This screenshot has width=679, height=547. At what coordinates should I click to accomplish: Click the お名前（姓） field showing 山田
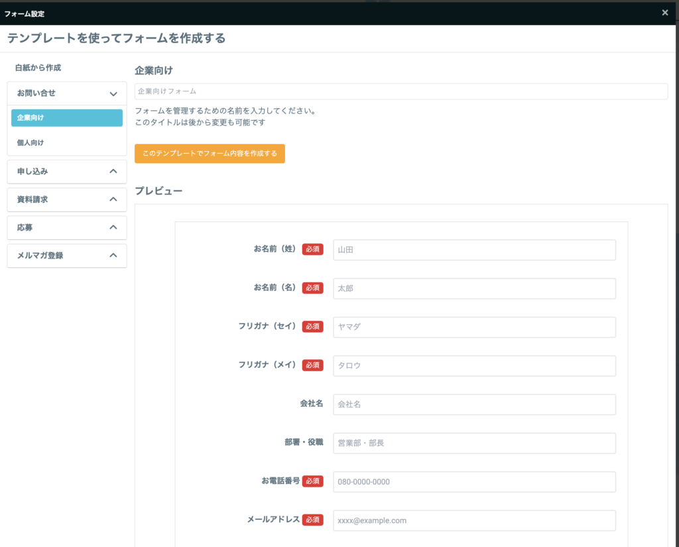coord(474,250)
